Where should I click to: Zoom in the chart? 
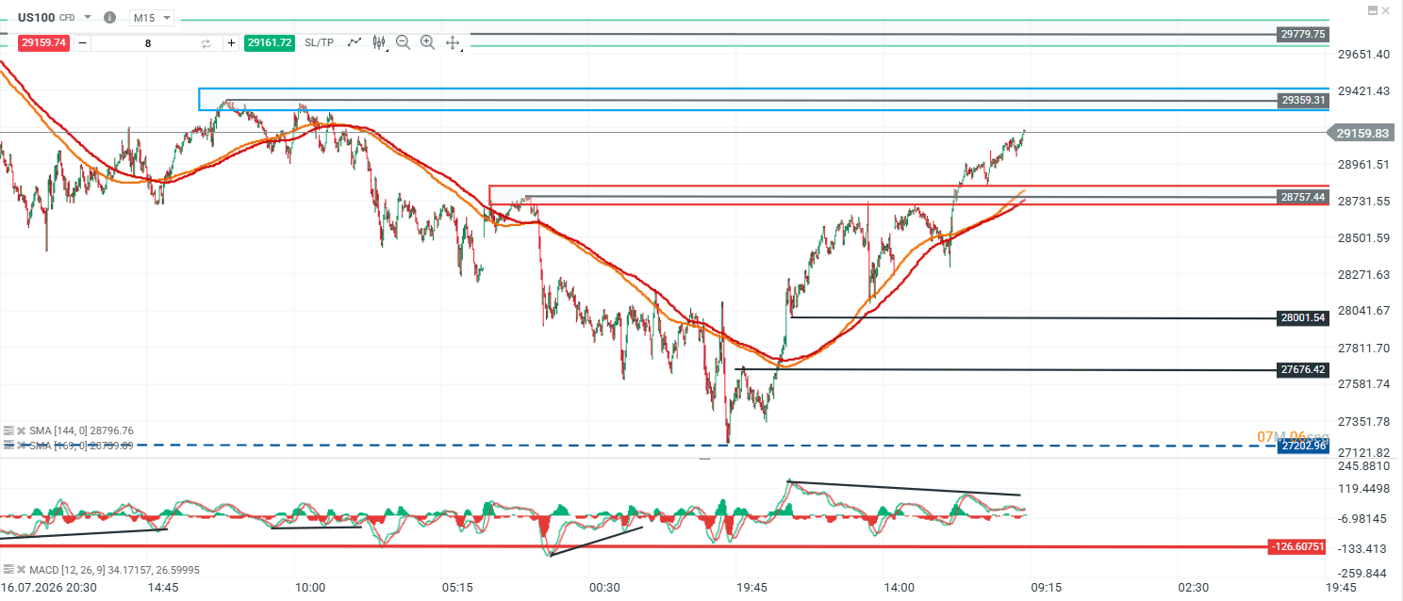428,42
